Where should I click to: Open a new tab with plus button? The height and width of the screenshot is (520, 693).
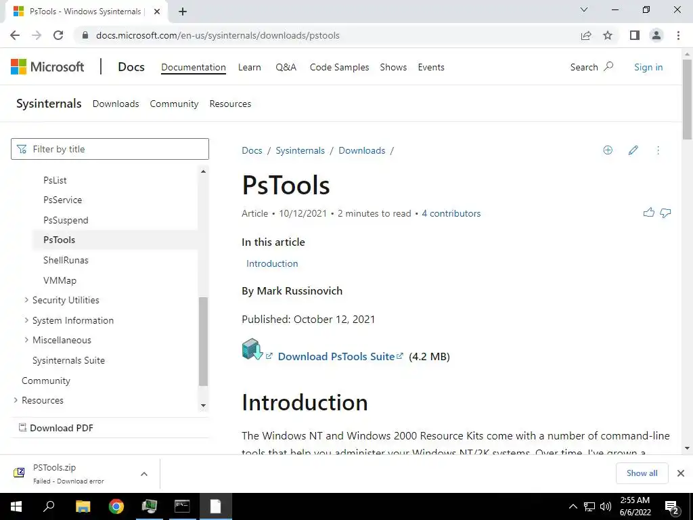[x=183, y=12]
